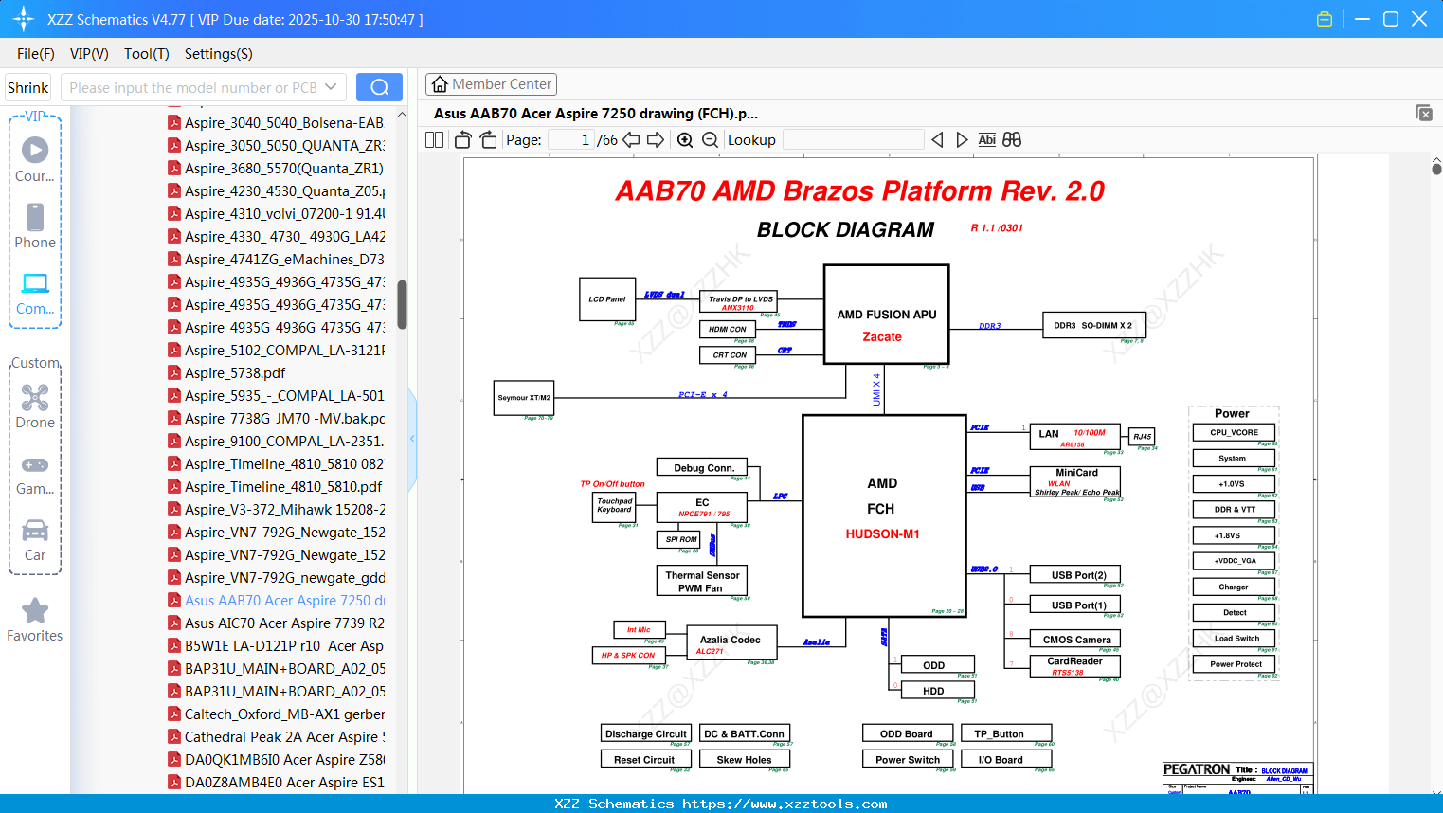Click the file list scroll-up arrow
Screen dimensions: 1443x813
[402, 115]
